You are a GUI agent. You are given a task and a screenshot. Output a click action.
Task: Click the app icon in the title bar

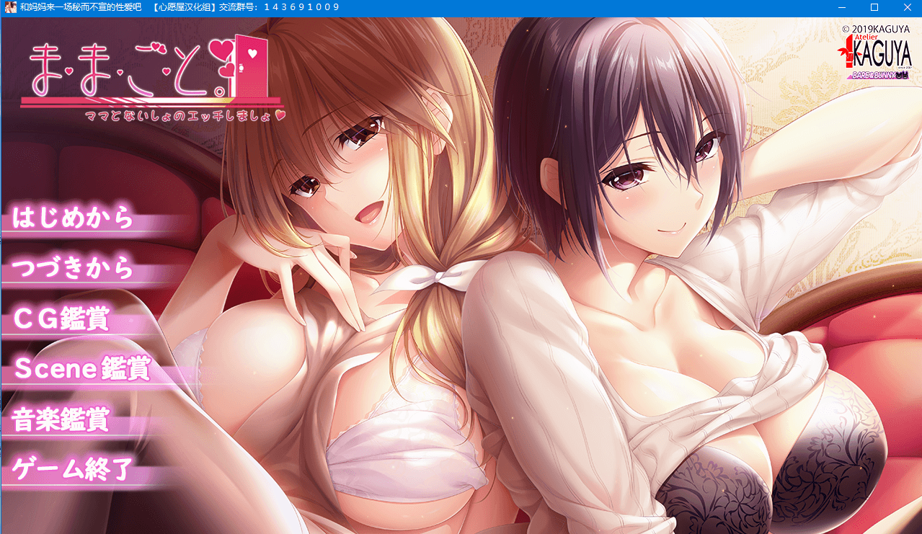click(x=9, y=7)
